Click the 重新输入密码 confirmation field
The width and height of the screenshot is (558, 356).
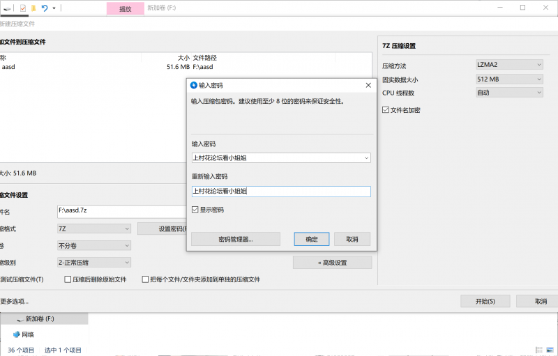tap(281, 192)
